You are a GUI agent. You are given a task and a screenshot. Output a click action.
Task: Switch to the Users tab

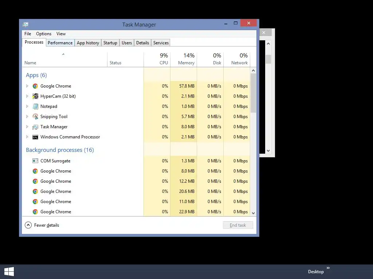pyautogui.click(x=126, y=43)
